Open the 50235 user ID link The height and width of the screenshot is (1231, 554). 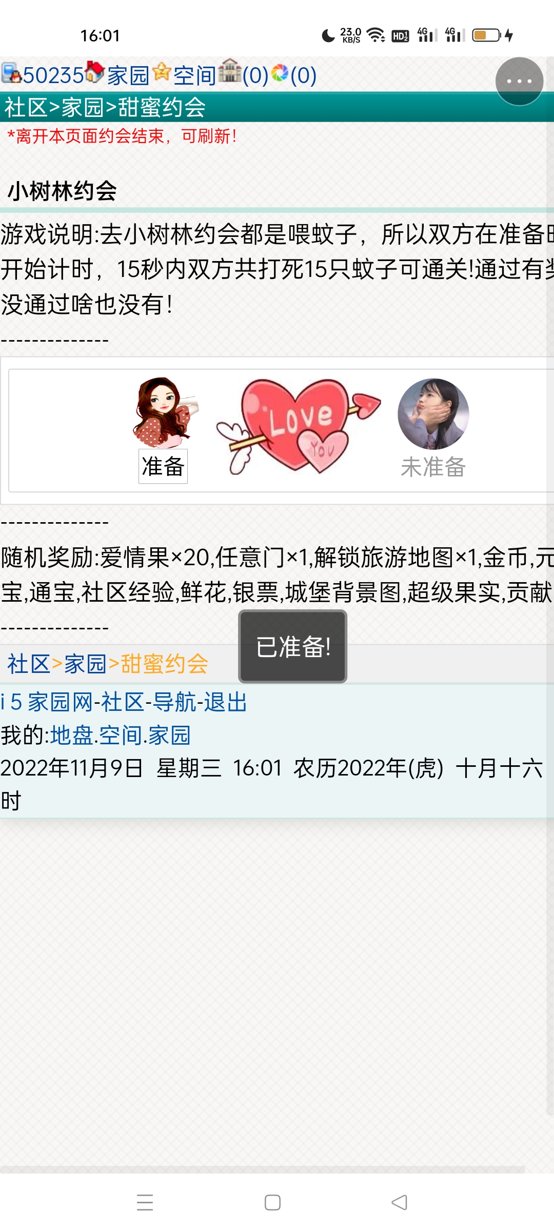coord(53,75)
